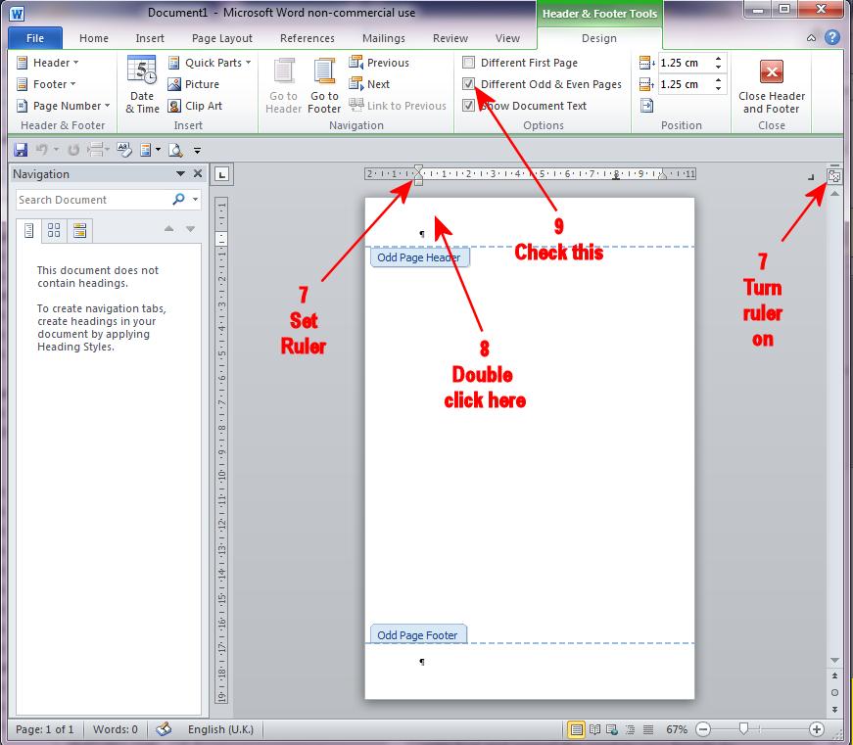
Task: Click Close Header and Footer
Action: (x=772, y=85)
